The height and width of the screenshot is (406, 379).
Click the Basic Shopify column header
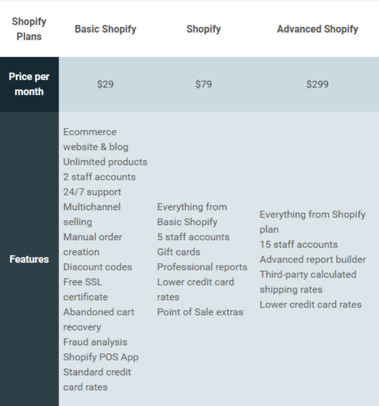[x=105, y=29]
